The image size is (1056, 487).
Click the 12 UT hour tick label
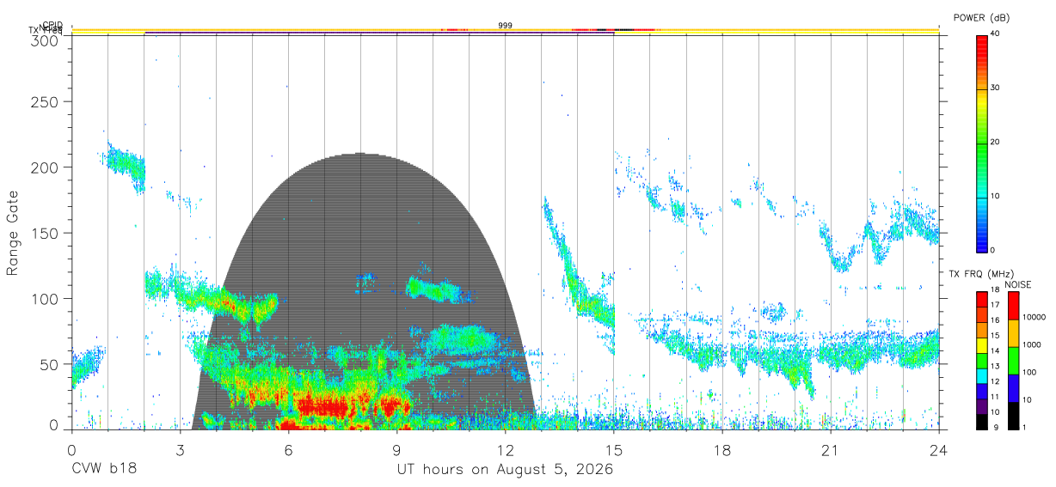tap(506, 449)
